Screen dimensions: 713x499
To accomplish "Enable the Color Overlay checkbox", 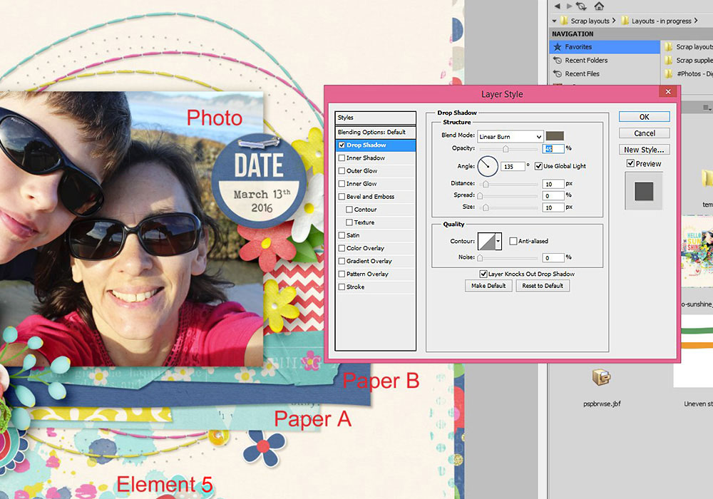I will point(342,248).
